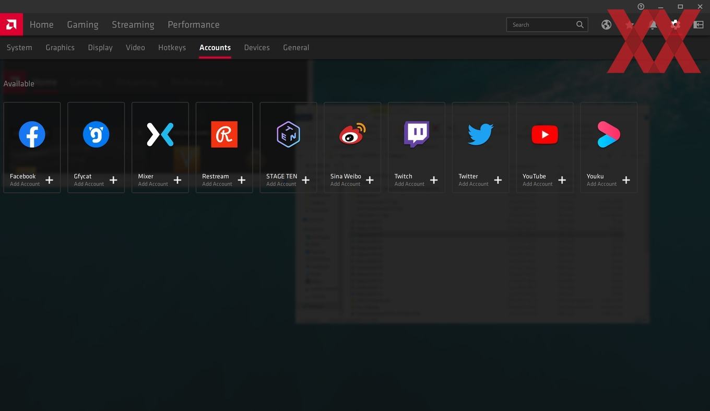This screenshot has height=411, width=710.
Task: Click the 'Twitter' service name
Action: tap(468, 176)
